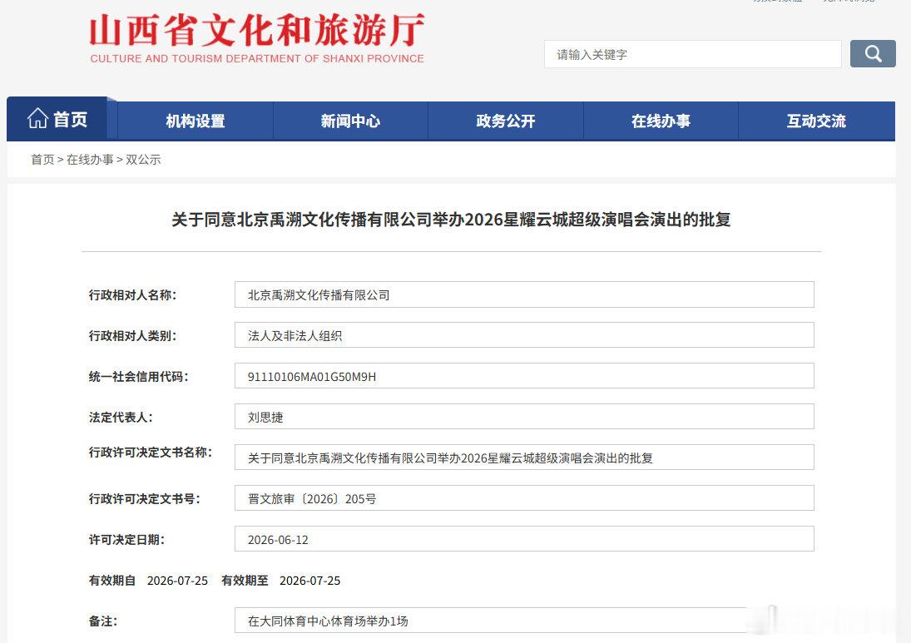911x643 pixels.
Task: Click the English subtitle Culture and Tourism Department
Action: [x=257, y=58]
